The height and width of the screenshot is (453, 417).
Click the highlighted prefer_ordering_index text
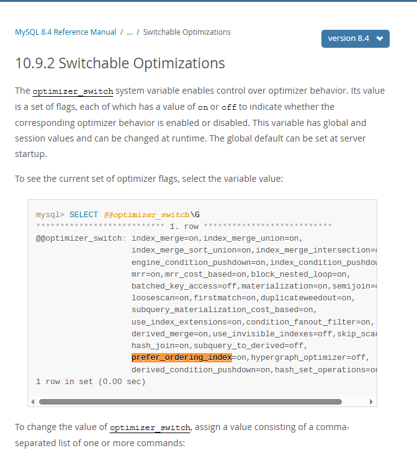(182, 357)
